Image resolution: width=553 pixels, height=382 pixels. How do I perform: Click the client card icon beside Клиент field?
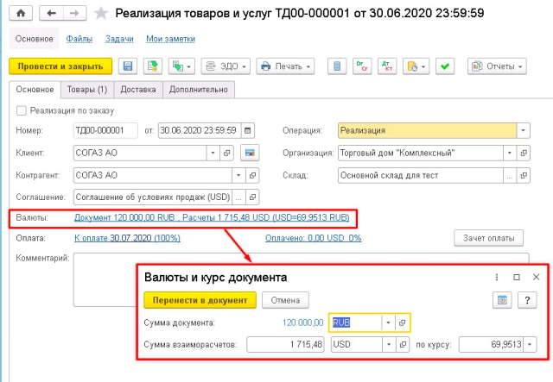coord(251,153)
